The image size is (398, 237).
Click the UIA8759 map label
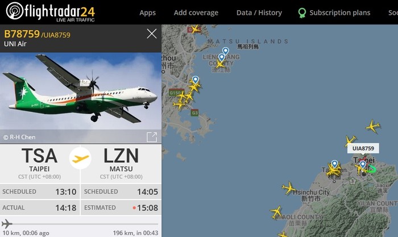click(363, 148)
